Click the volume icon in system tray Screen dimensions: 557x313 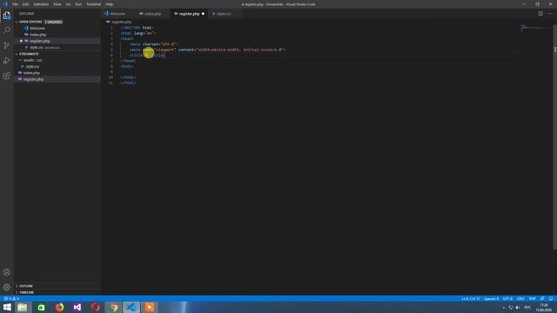[518, 307]
